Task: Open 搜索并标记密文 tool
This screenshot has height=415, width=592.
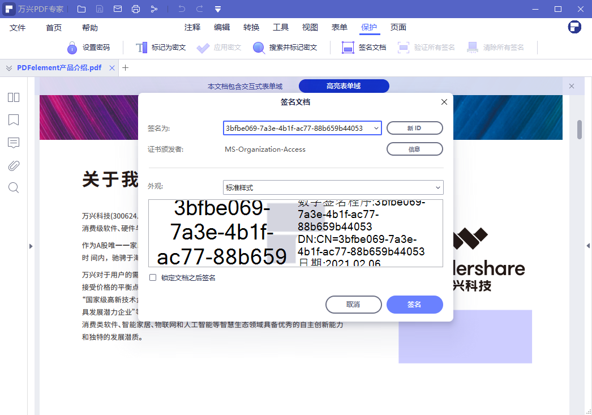Action: coord(285,48)
